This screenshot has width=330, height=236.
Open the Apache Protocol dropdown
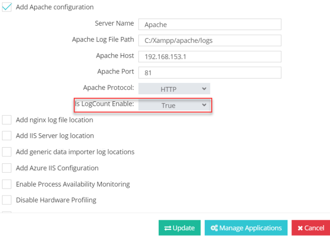174,89
